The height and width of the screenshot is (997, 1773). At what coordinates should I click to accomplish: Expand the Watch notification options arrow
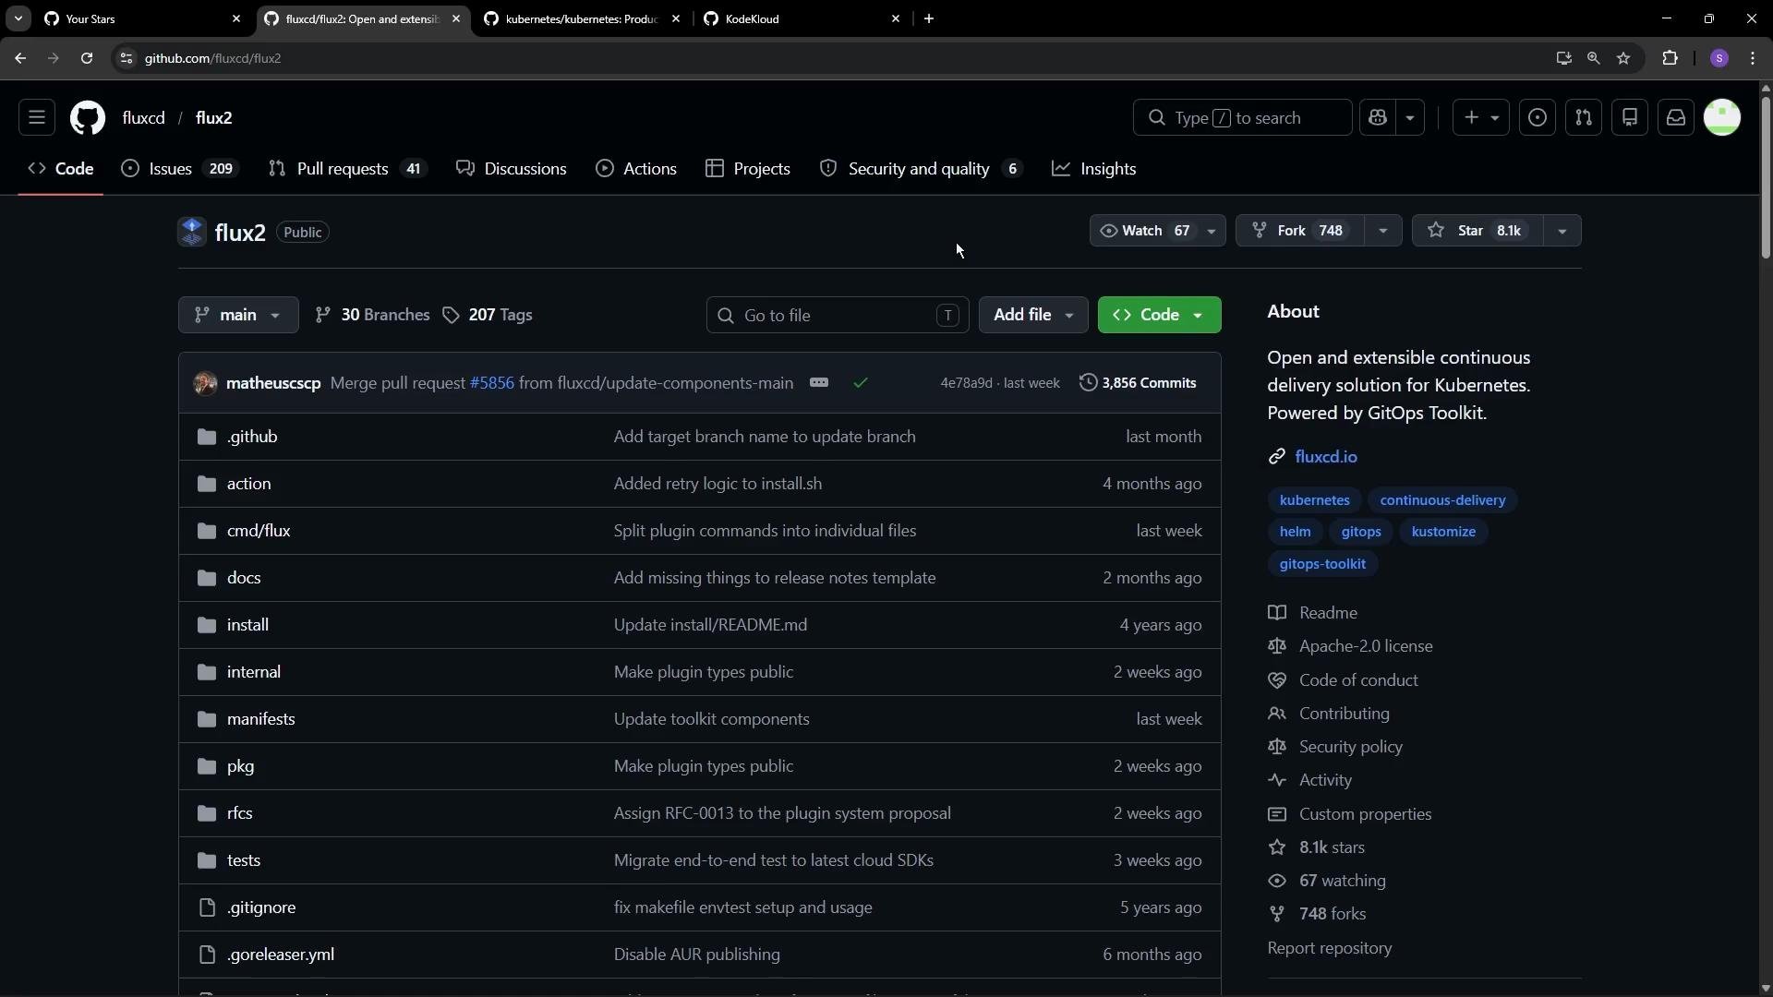(x=1212, y=231)
